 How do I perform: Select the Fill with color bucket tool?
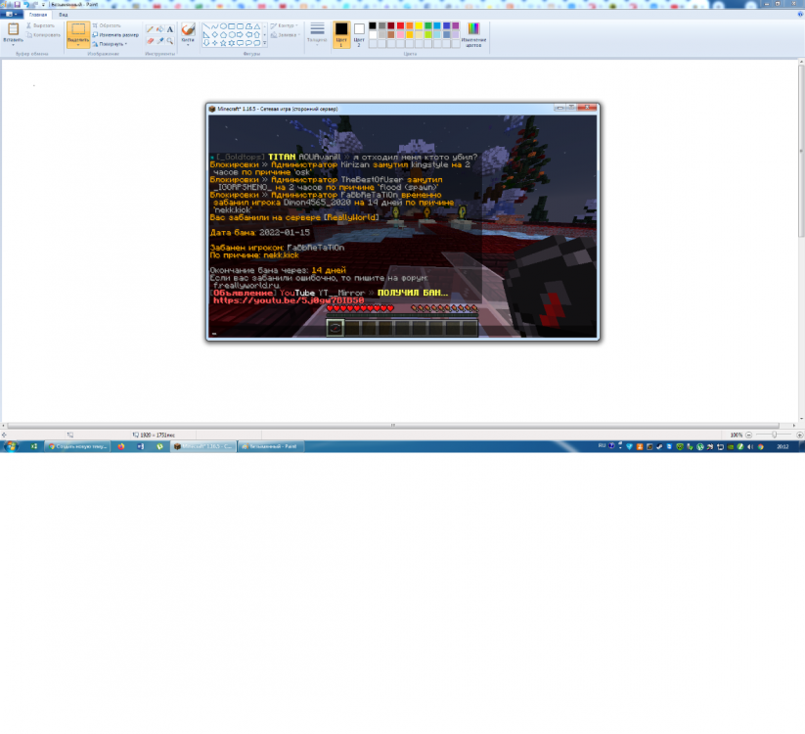(160, 29)
